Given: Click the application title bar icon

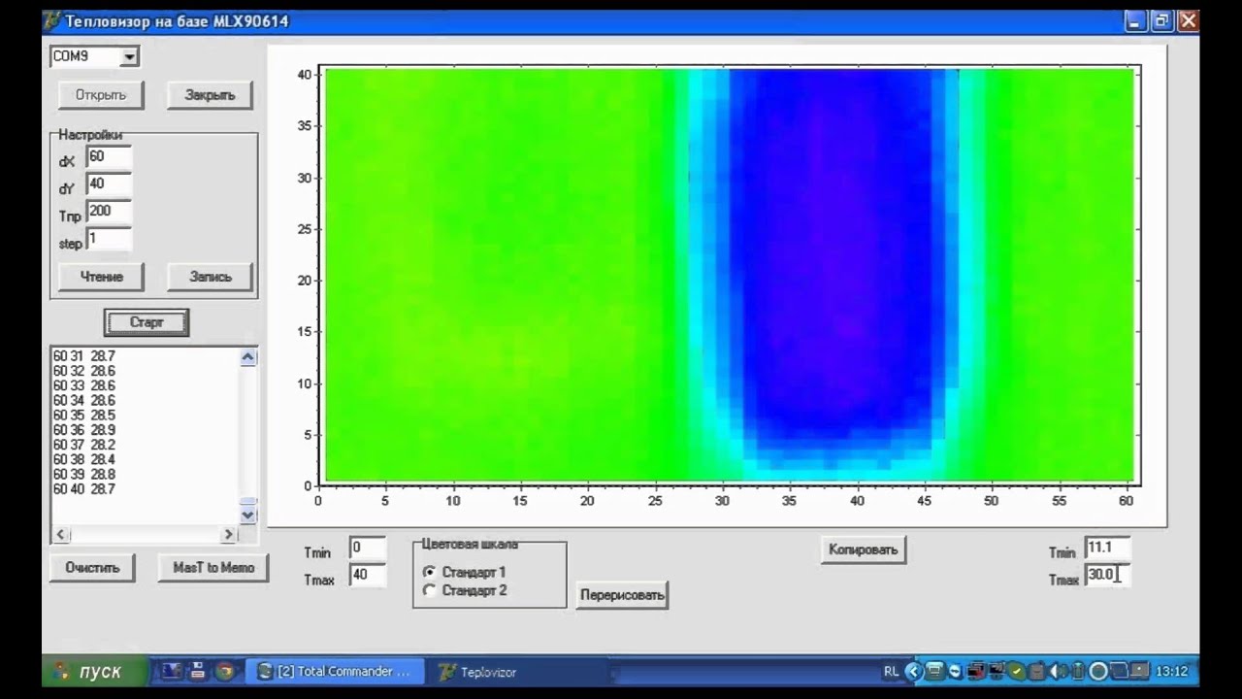Looking at the screenshot, I should point(52,21).
